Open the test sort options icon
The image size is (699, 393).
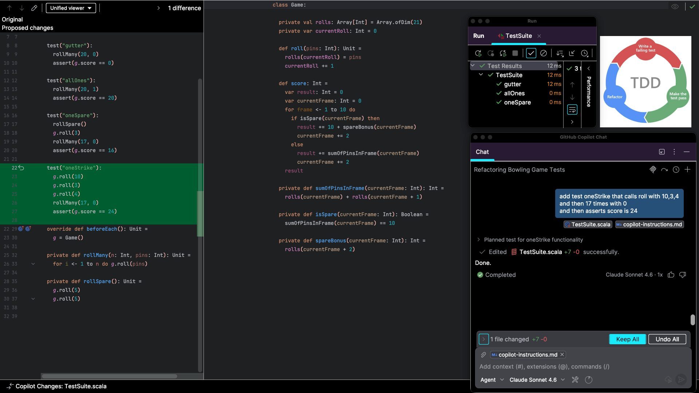(x=560, y=53)
